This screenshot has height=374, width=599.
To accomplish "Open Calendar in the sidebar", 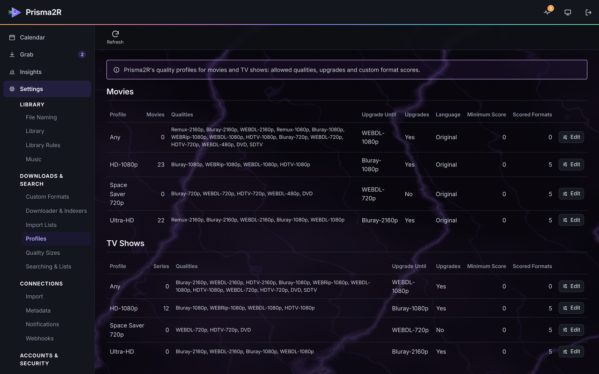I will pyautogui.click(x=47, y=37).
